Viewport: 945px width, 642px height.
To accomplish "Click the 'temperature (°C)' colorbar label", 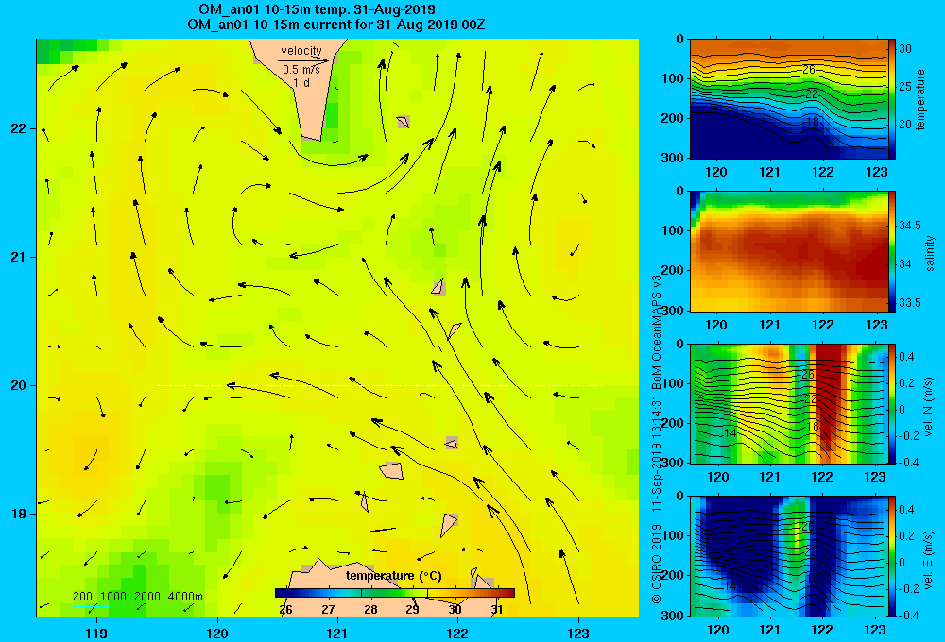I will pos(393,576).
